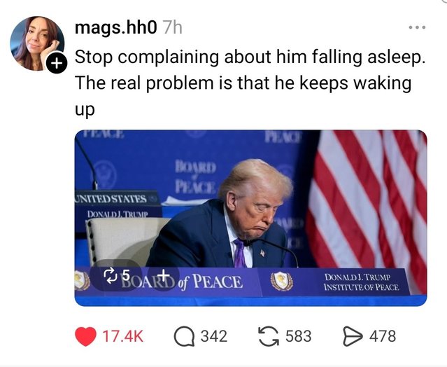Open the three-dot more options menu

[x=417, y=27]
